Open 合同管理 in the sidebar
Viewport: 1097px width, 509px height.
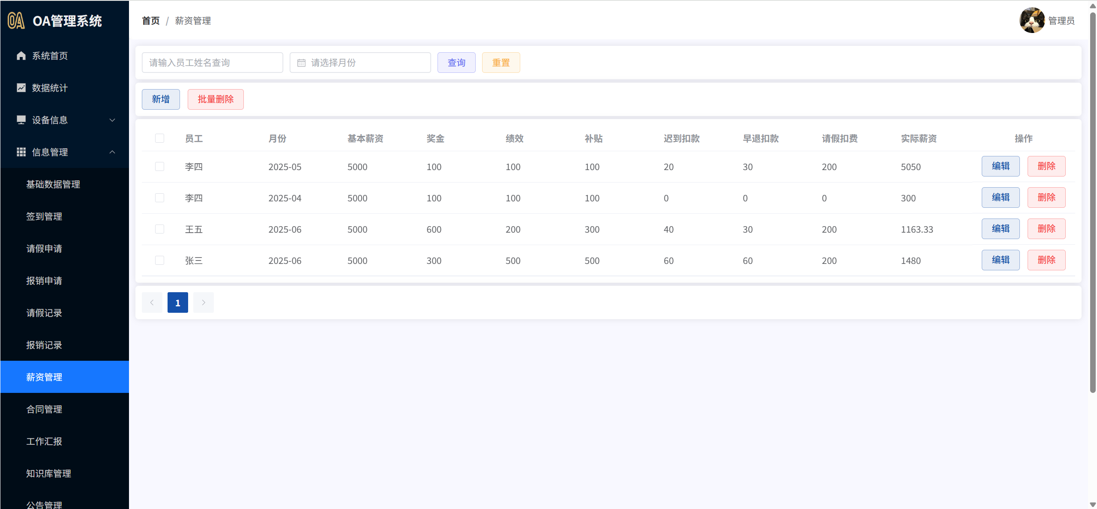pos(44,409)
